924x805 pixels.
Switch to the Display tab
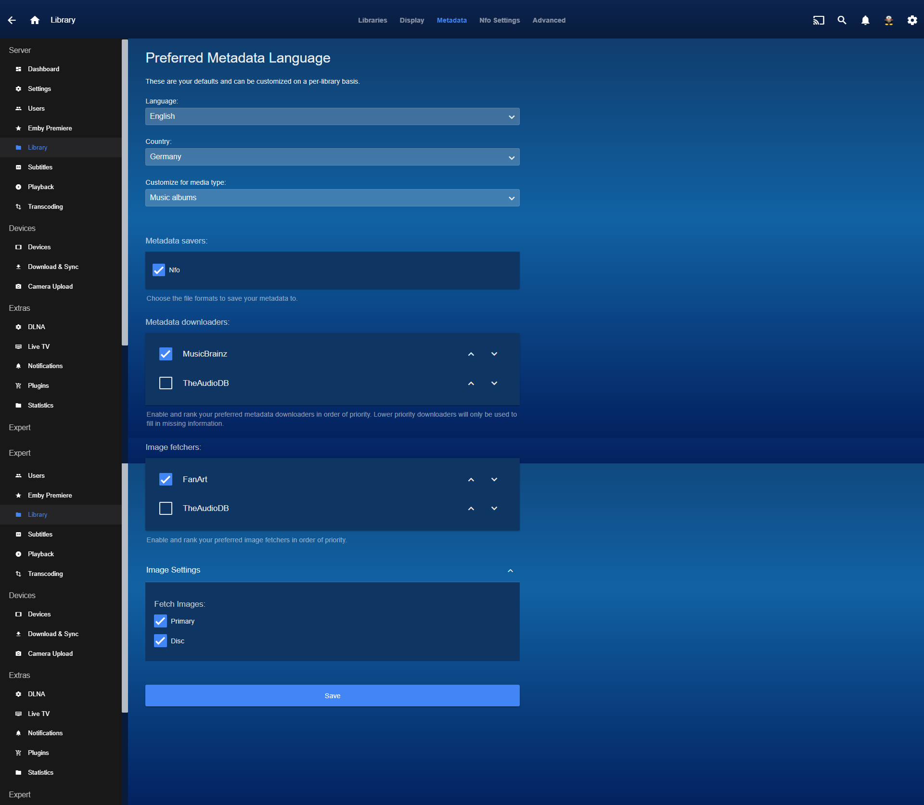(411, 21)
